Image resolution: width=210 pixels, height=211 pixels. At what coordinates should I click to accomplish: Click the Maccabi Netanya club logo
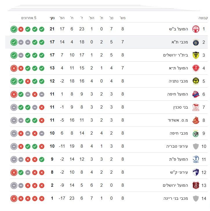click(196, 81)
